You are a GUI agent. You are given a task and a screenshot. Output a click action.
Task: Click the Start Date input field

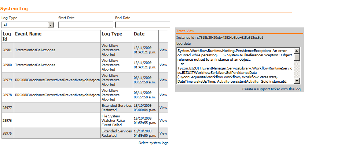[86, 25]
